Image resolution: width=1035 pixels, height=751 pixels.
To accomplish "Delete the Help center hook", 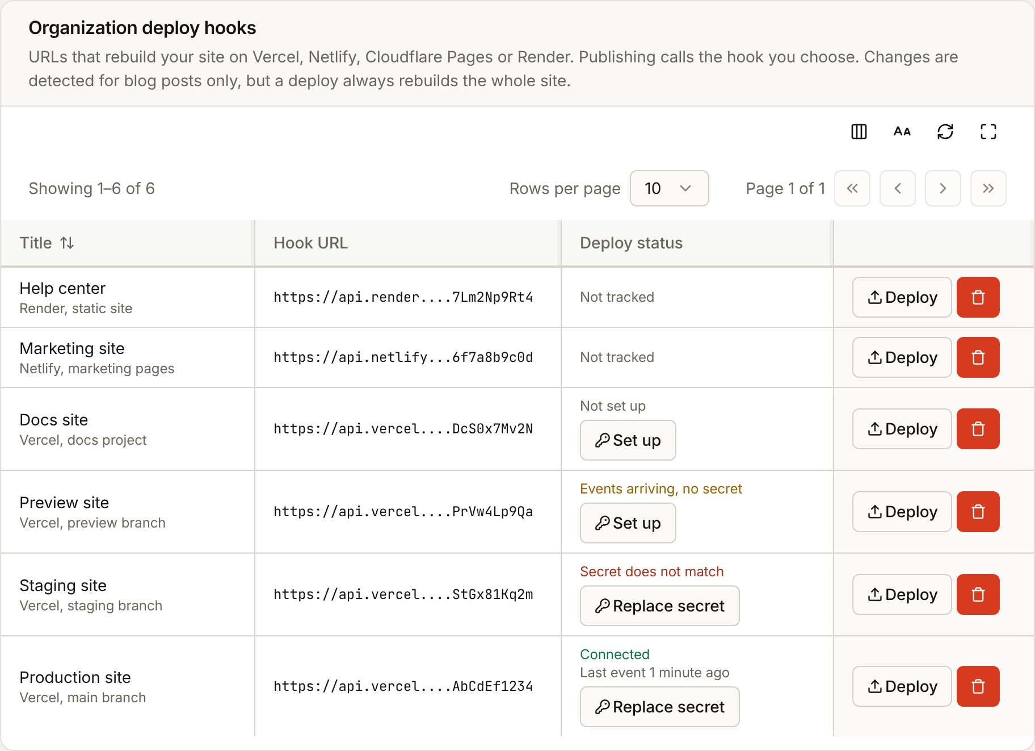I will [x=978, y=297].
